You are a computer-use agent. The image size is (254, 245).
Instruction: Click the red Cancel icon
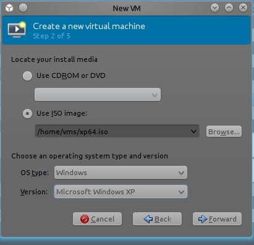tap(85, 219)
